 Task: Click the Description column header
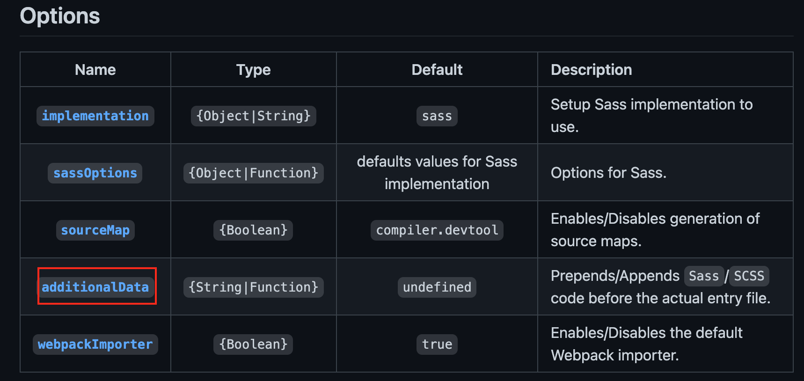coord(591,70)
